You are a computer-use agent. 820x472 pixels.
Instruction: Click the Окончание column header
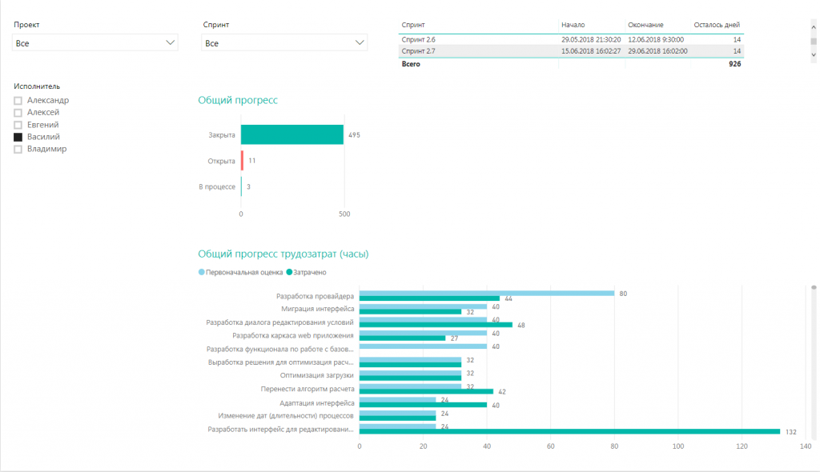coord(645,25)
